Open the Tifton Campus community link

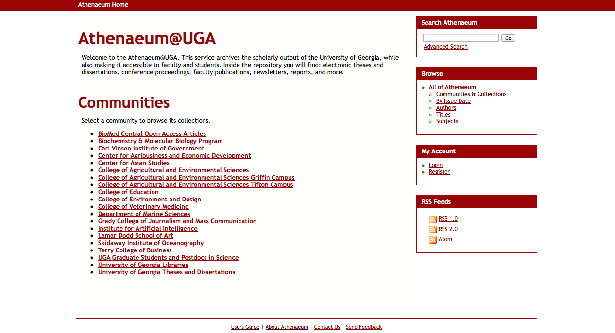196,185
